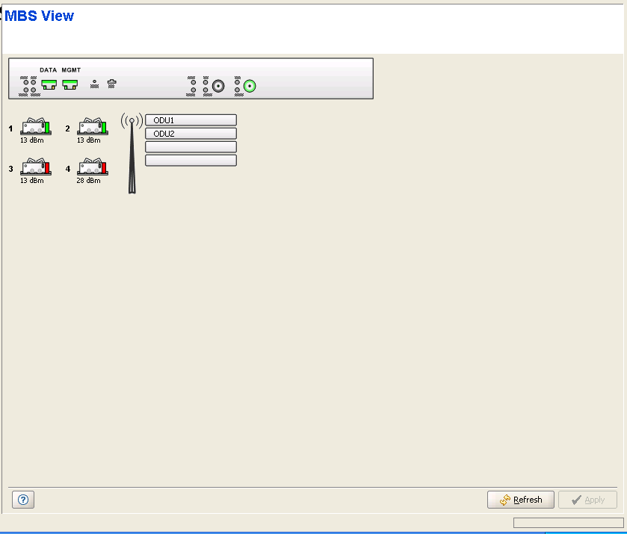Open help with the question mark icon
Screen dimensions: 627x534
[x=22, y=500]
